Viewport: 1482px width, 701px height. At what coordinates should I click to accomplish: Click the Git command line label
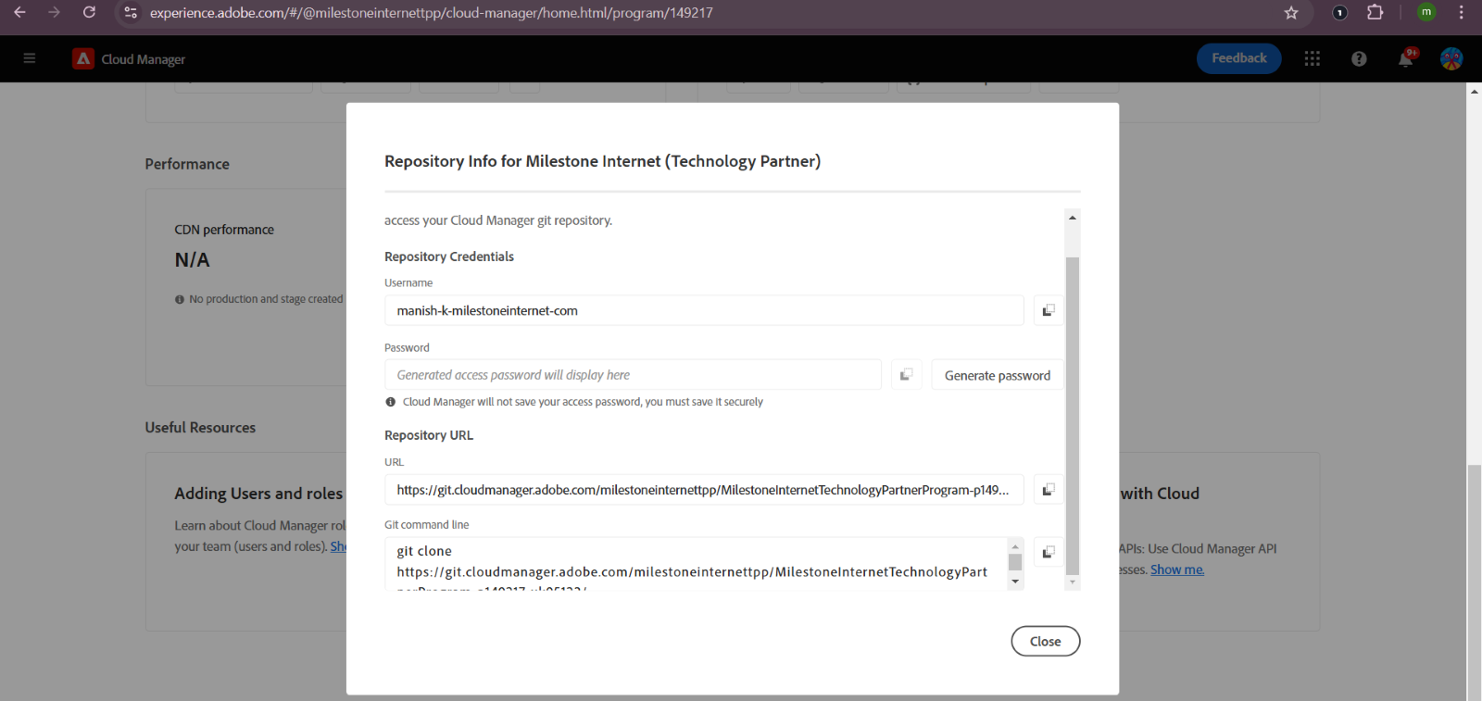[x=426, y=525]
